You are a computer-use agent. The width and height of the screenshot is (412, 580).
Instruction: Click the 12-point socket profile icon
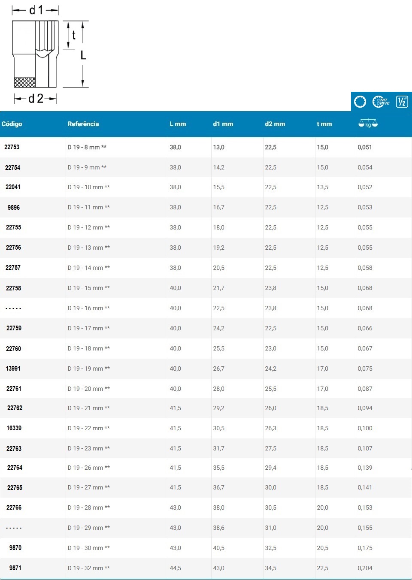click(x=360, y=102)
